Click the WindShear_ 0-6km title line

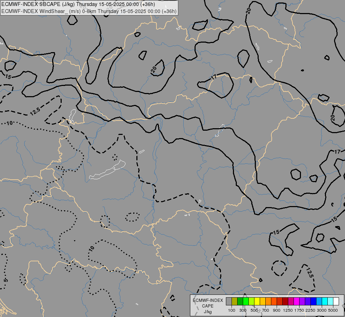coord(89,11)
